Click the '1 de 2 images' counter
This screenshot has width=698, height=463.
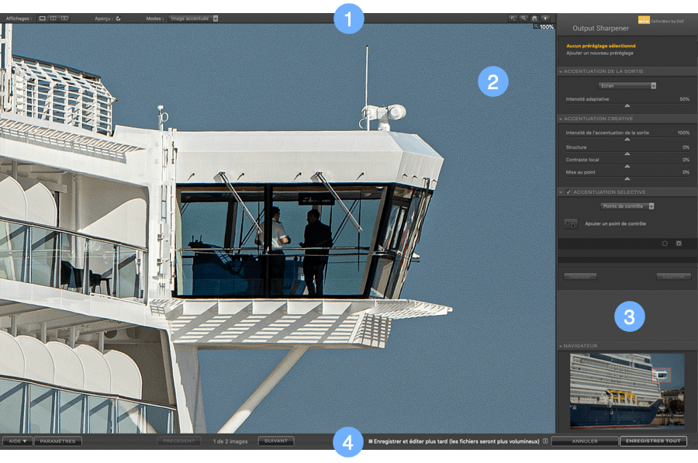(230, 441)
